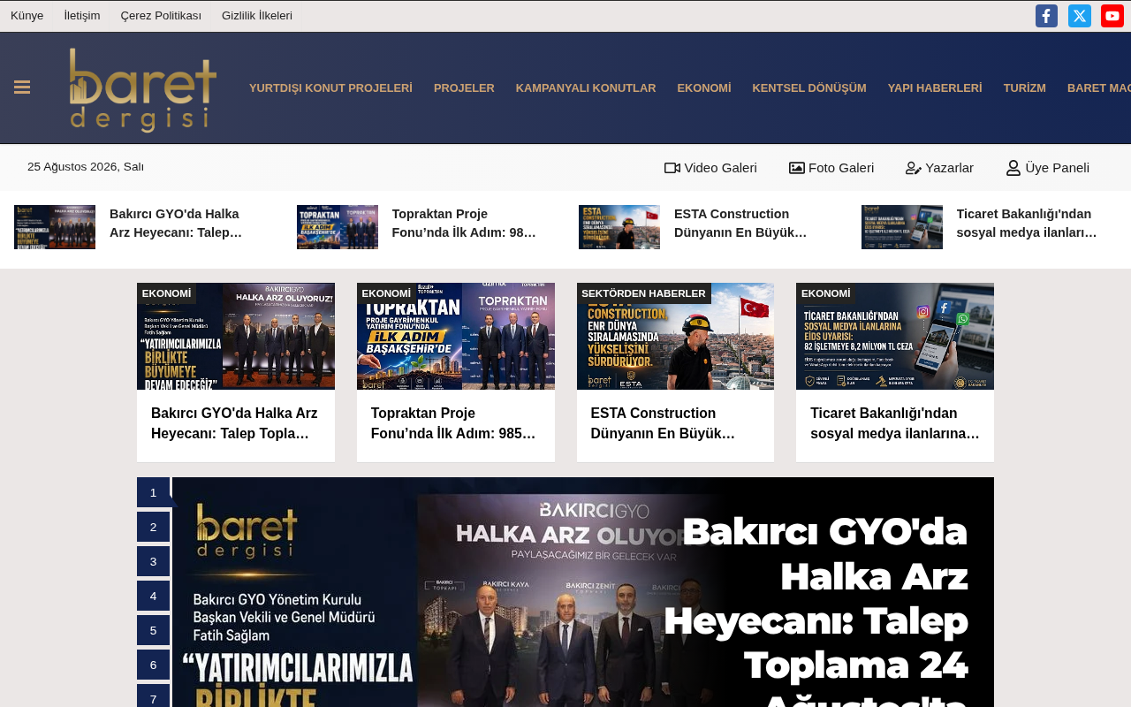Viewport: 1131px width, 707px height.
Task: Open the İletişim link
Action: [82, 16]
